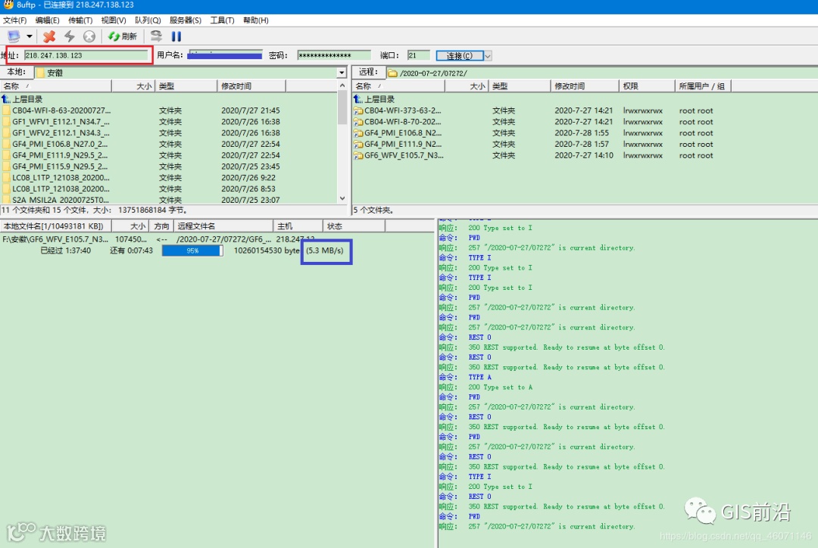This screenshot has height=548, width=818.
Task: Click the 连接(C) connect button
Action: [460, 56]
